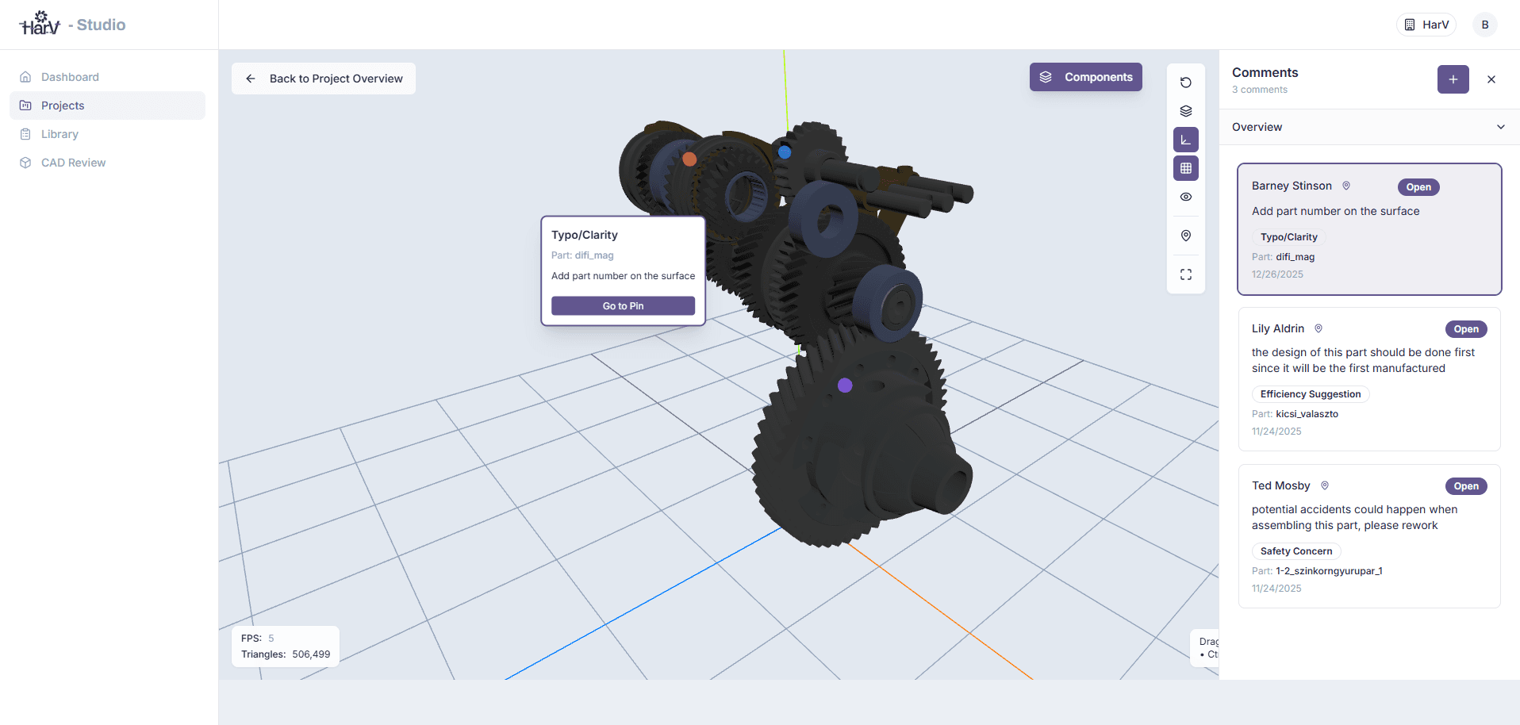Click the Go to Pin button
Image resolution: width=1520 pixels, height=725 pixels.
(x=623, y=306)
